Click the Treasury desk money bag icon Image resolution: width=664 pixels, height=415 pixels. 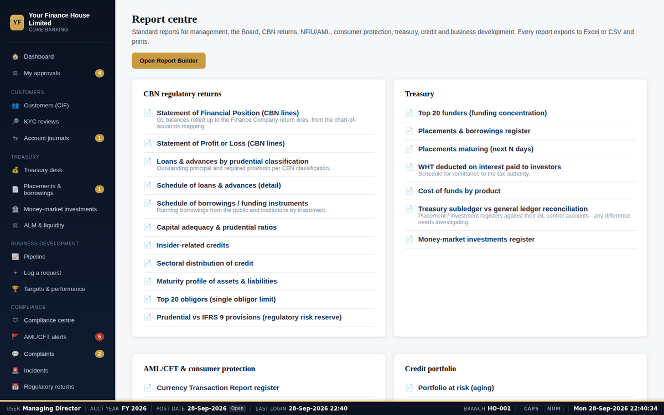point(15,170)
